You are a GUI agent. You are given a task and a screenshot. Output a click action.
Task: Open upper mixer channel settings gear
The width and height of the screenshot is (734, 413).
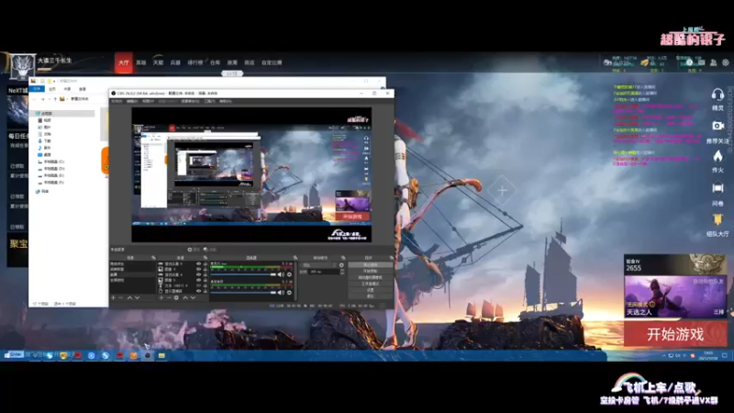pos(289,274)
